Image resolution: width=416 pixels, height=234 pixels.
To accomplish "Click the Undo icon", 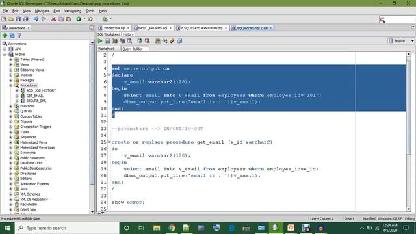I will click(36, 19).
